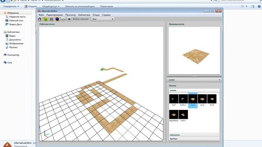
Task: Open the Explorer view options dropdown arrow
Action: point(246,7)
